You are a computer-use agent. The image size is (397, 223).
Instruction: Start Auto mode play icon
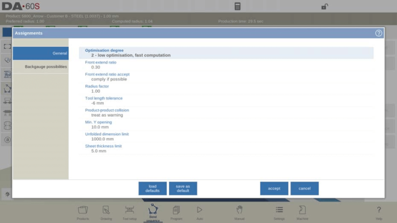[x=200, y=213]
